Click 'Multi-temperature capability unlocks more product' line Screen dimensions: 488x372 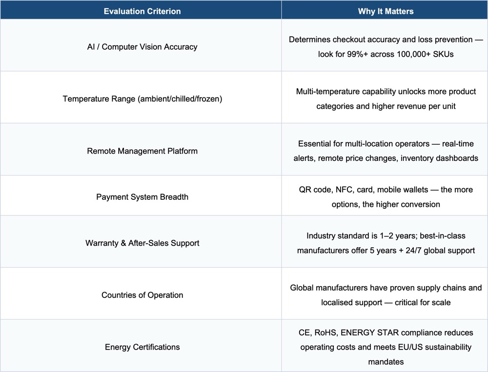point(386,91)
